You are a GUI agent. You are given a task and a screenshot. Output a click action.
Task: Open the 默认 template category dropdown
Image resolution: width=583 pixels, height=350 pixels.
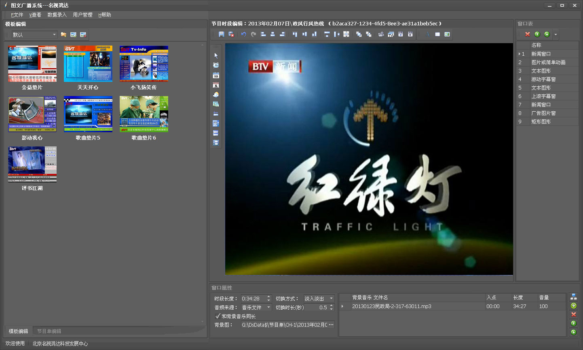point(54,35)
